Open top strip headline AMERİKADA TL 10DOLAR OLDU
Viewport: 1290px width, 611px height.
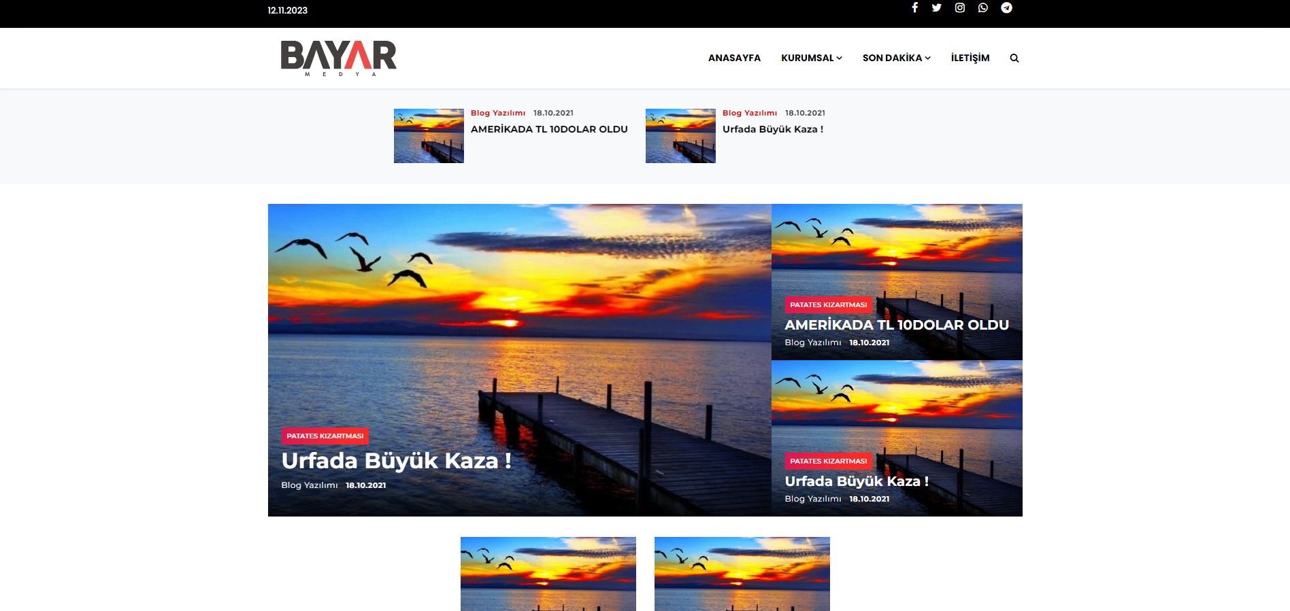coord(549,129)
